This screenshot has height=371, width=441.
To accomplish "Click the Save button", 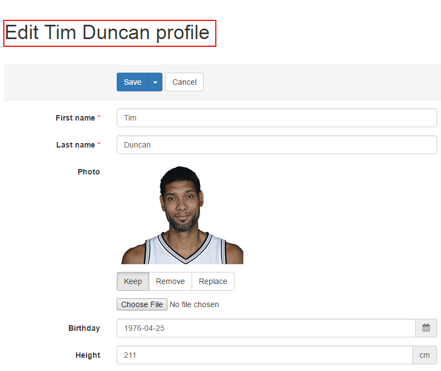I will pos(133,82).
